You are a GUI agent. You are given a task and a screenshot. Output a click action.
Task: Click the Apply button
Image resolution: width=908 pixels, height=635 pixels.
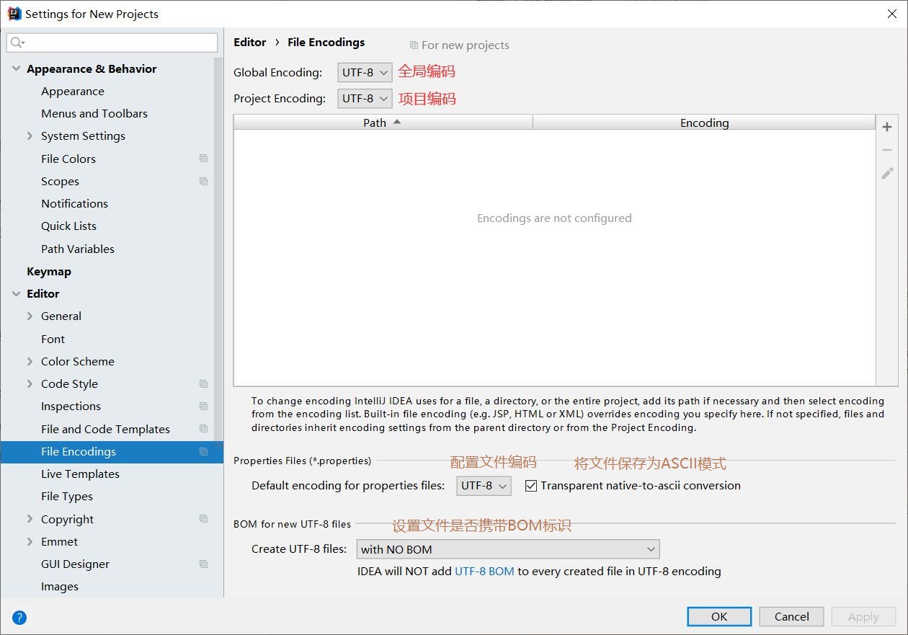pyautogui.click(x=863, y=616)
